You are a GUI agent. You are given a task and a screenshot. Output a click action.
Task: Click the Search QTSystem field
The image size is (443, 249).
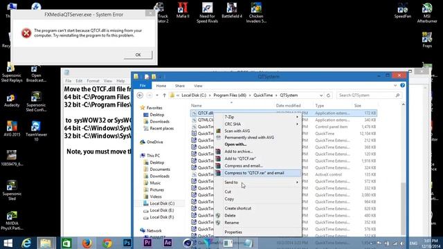click(x=369, y=95)
